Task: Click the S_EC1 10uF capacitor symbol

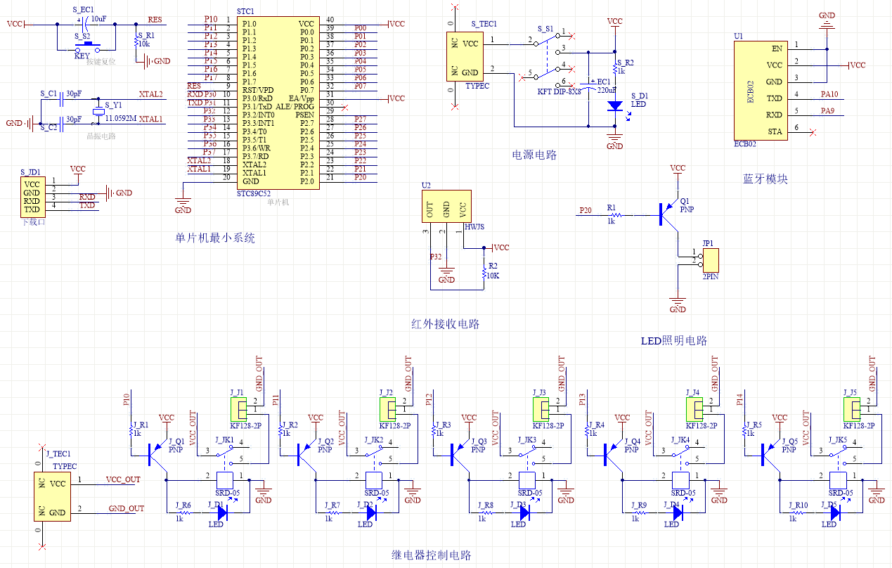Action: [85, 25]
